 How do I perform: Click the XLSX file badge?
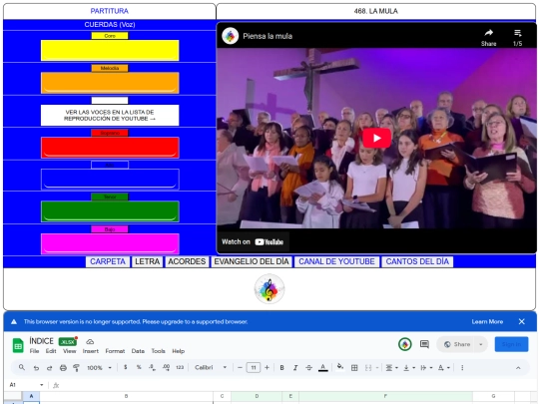[68, 341]
